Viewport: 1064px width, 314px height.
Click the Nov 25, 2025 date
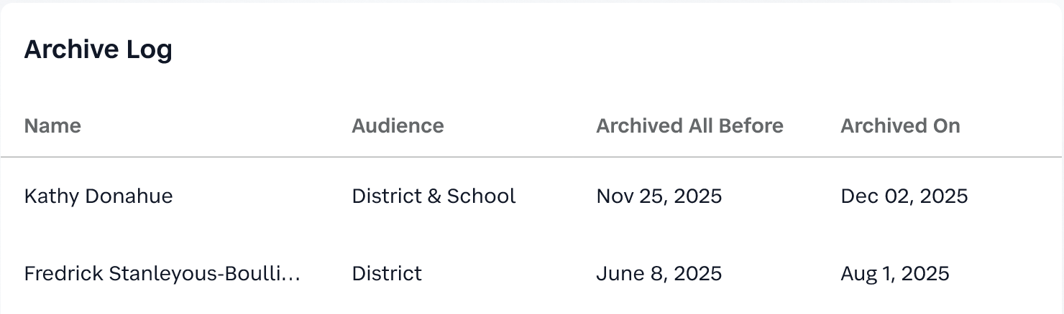coord(659,196)
